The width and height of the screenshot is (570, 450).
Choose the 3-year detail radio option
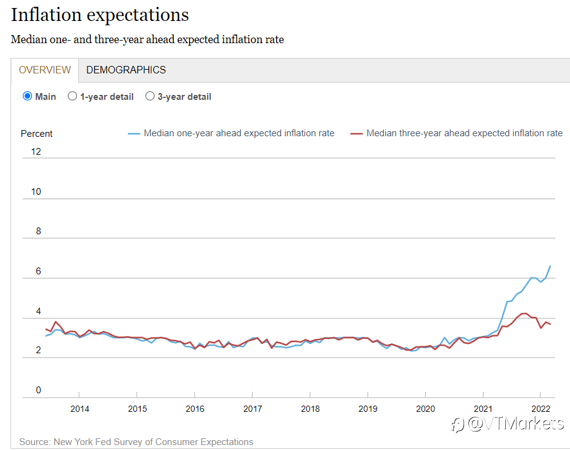(x=150, y=96)
